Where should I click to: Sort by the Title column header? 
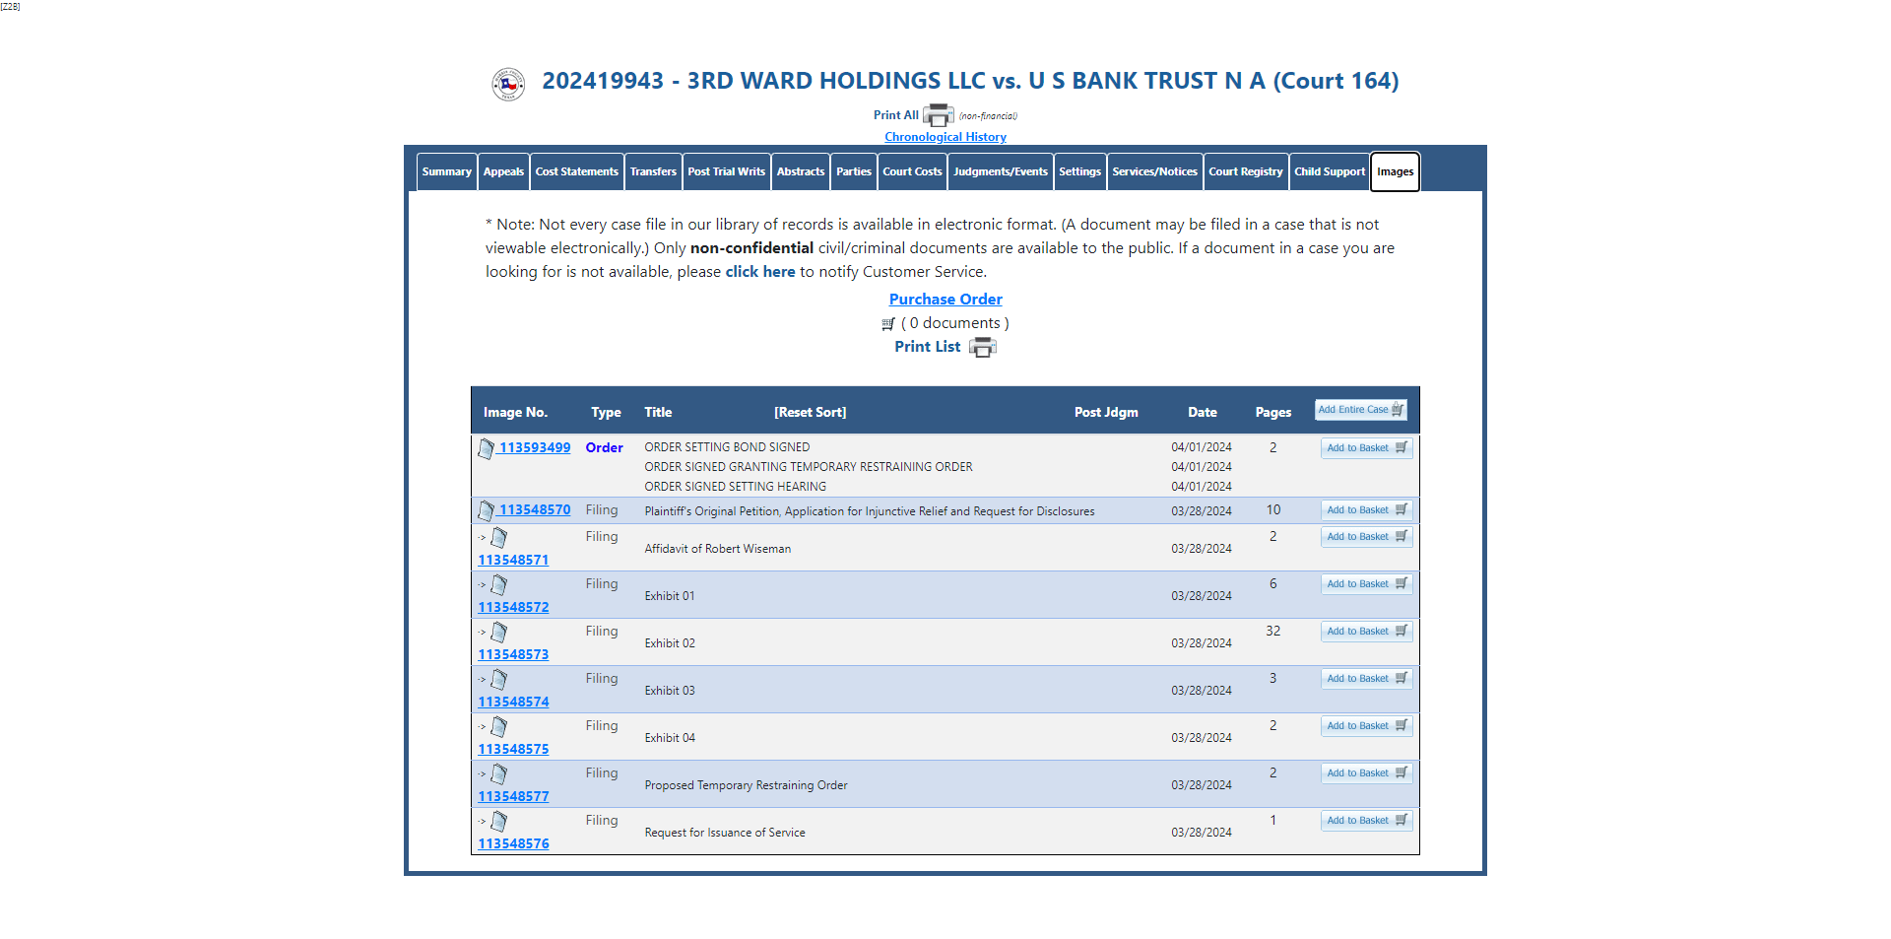(658, 413)
